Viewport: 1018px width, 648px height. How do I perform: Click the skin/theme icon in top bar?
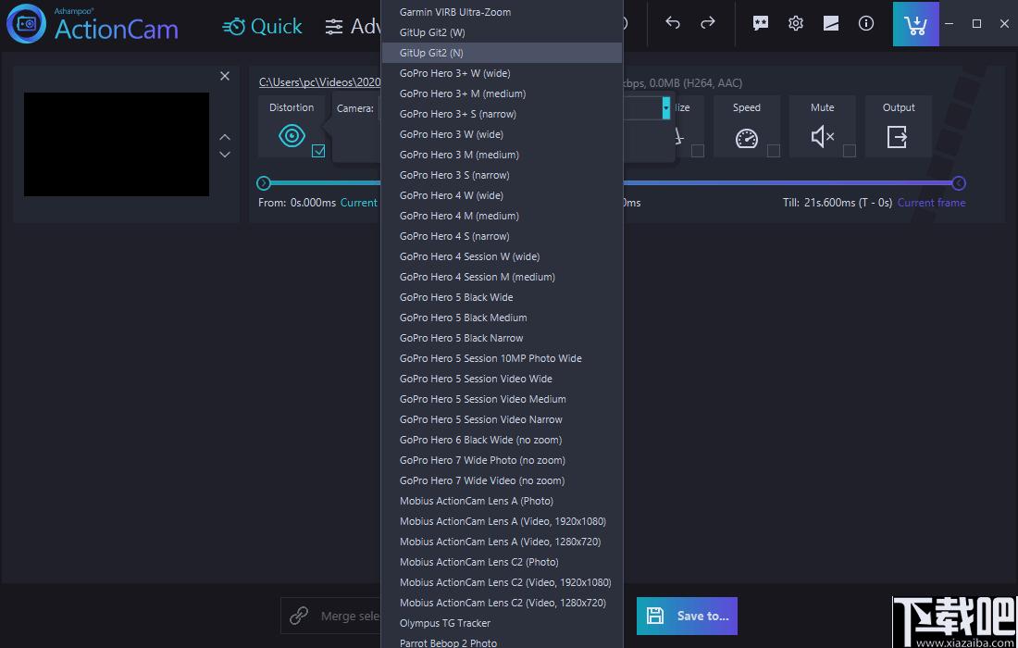[x=831, y=23]
